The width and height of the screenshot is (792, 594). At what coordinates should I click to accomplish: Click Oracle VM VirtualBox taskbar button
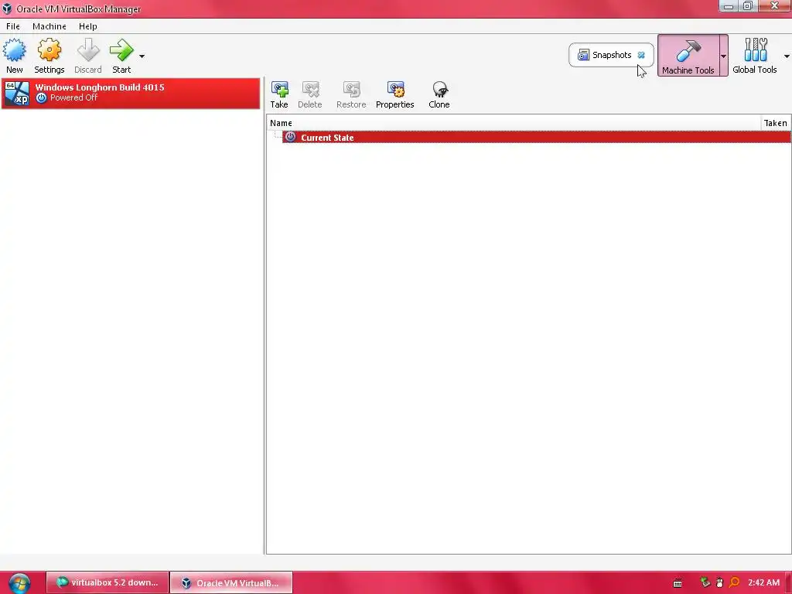[231, 582]
